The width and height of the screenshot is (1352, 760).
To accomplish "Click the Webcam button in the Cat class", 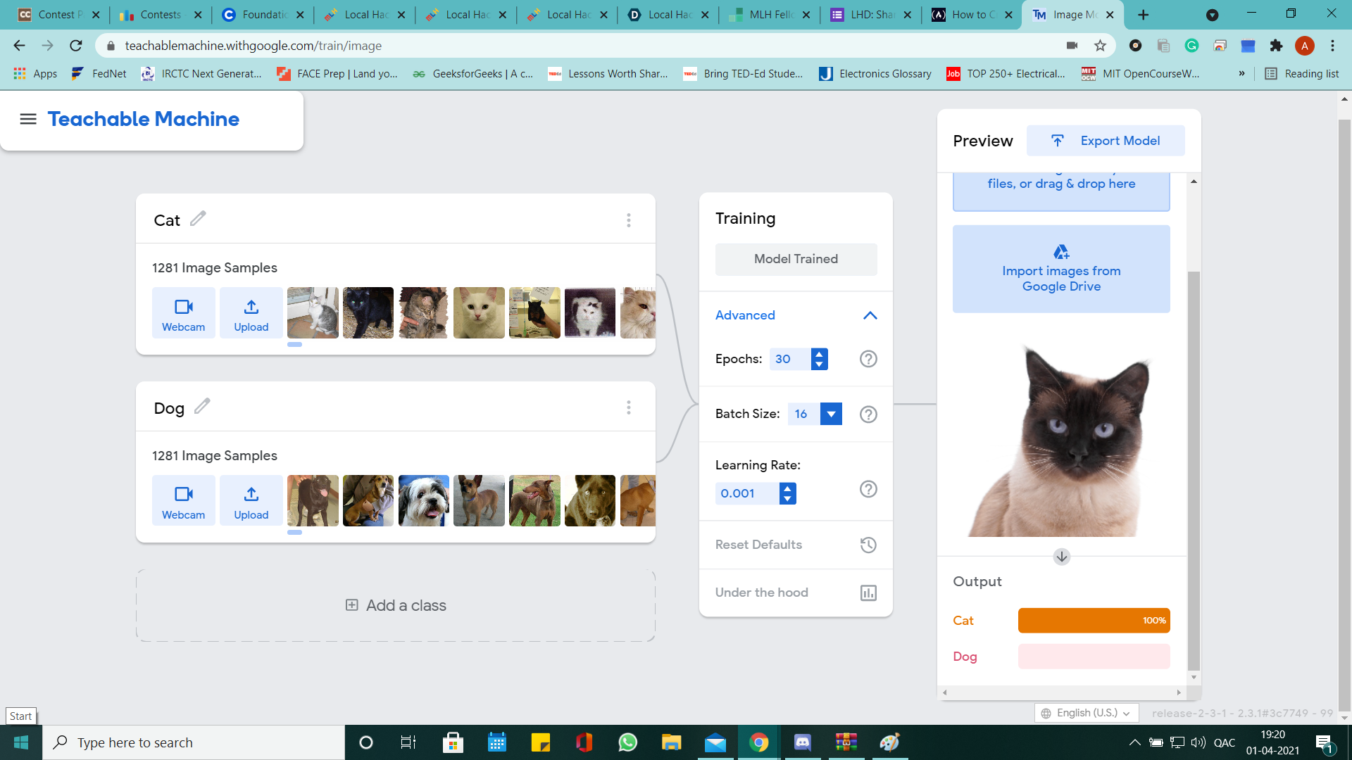I will coord(183,313).
